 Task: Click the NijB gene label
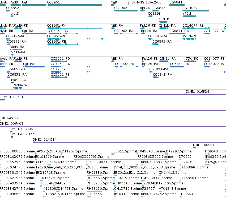(114, 2)
